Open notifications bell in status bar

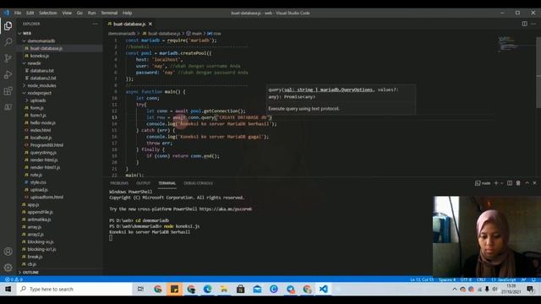(533, 280)
